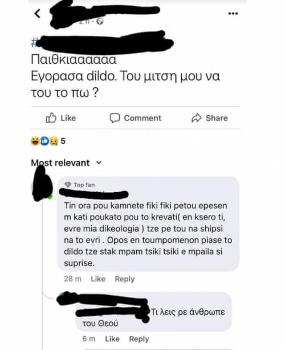285x350 pixels.
Task: Reply to the comment posted 28 m ago
Action: (125, 279)
